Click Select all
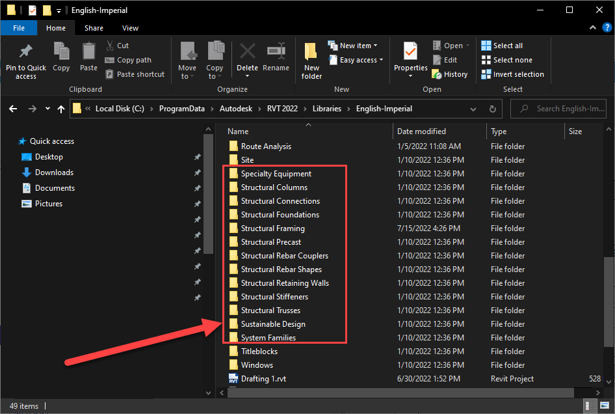 coord(502,46)
